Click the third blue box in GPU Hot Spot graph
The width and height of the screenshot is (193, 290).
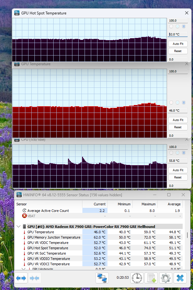coord(184,26)
